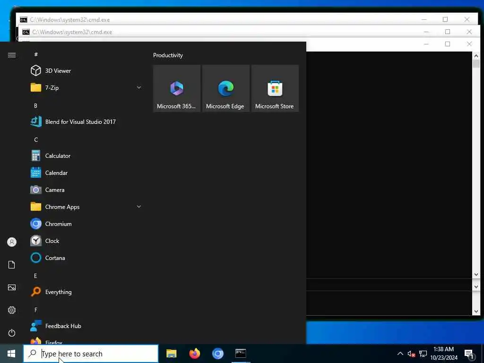The image size is (484, 363).
Task: Click the B letter group header
Action: tap(35, 105)
